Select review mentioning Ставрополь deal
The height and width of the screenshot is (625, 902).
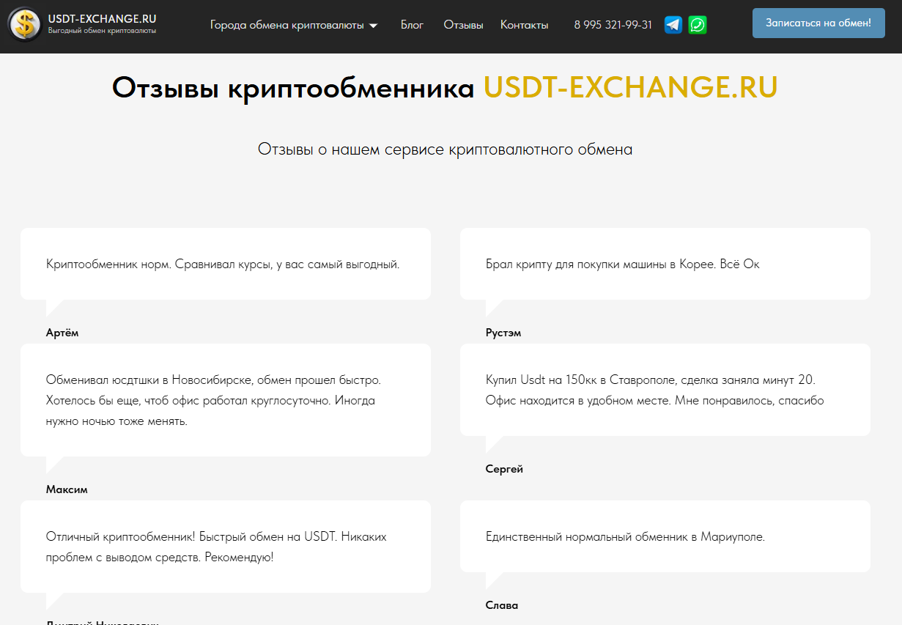[x=665, y=390]
